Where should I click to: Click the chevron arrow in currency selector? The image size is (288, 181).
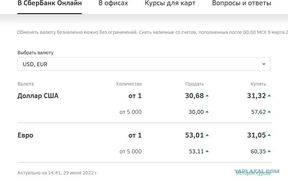point(264,64)
